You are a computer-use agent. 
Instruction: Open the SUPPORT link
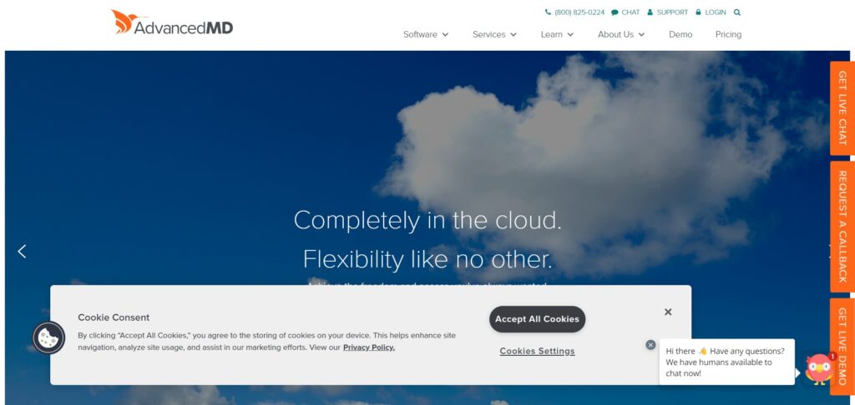pos(667,12)
